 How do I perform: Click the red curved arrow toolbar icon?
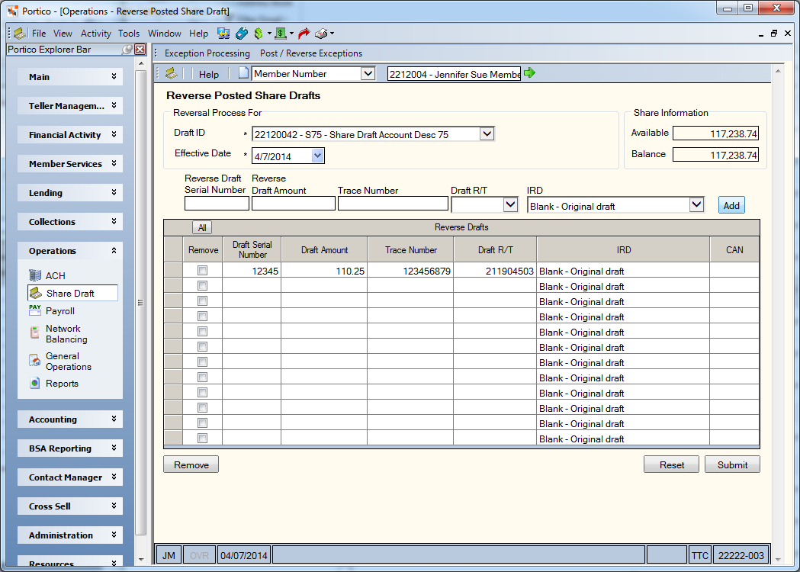click(304, 33)
